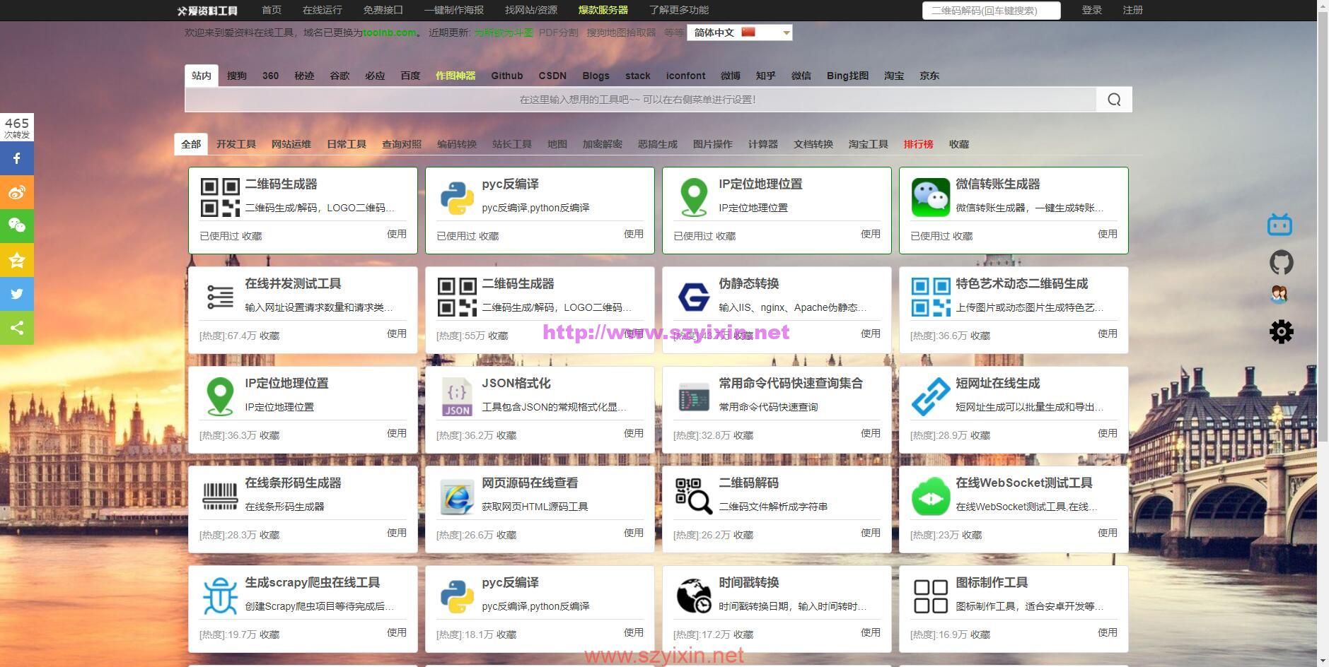
Task: Focus the 二维码解码 search box at top
Action: pos(991,11)
